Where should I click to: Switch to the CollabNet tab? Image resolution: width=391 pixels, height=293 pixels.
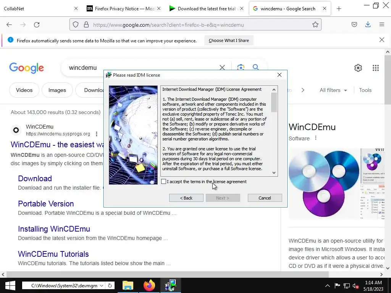[x=37, y=9]
